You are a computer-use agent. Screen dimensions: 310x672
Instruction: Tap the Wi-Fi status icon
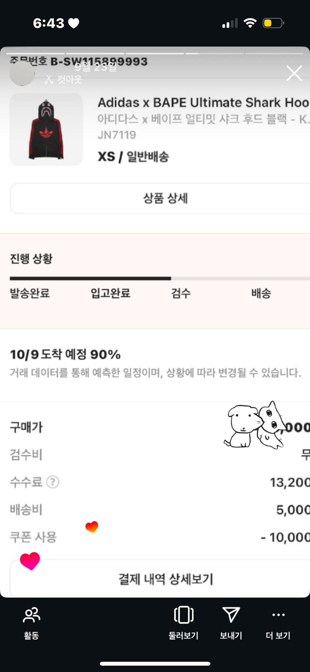[250, 23]
